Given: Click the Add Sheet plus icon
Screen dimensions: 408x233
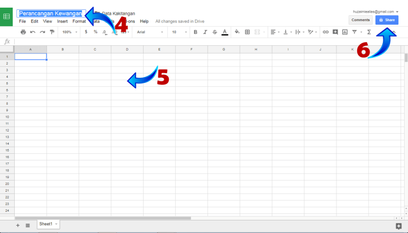Looking at the screenshot, I should 17,225.
